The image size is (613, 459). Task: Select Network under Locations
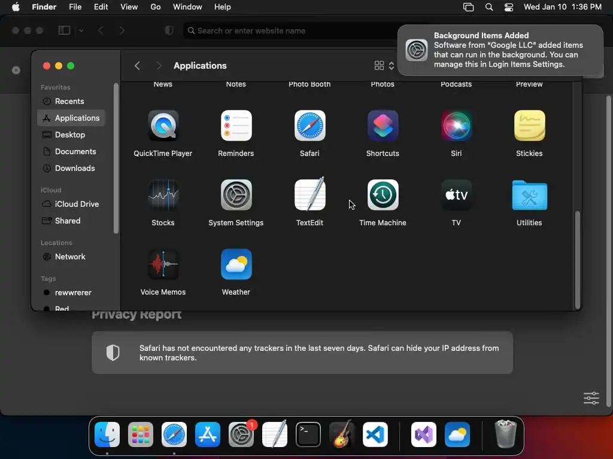[x=71, y=257]
